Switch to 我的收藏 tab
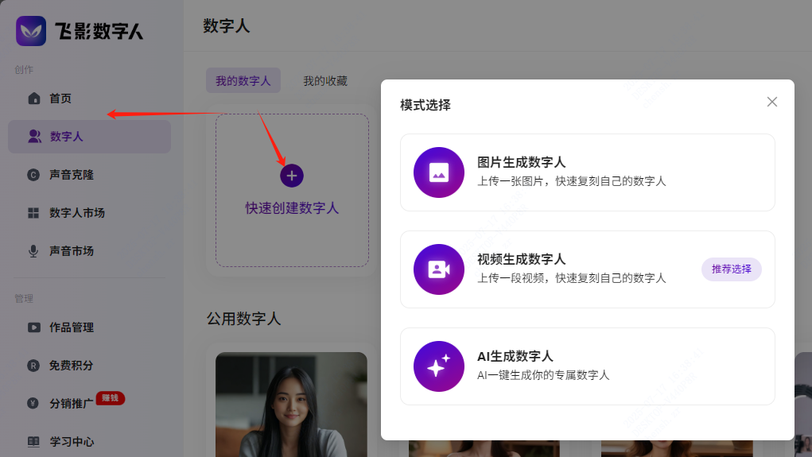The width and height of the screenshot is (812, 457). pyautogui.click(x=325, y=81)
